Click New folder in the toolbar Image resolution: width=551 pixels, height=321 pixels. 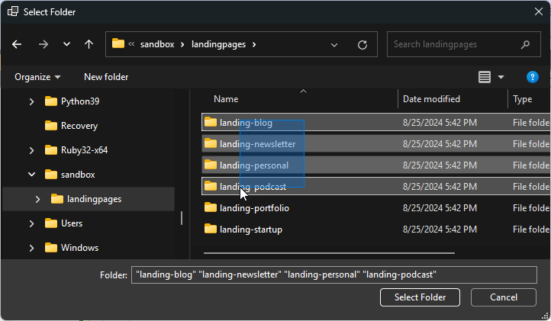[106, 77]
